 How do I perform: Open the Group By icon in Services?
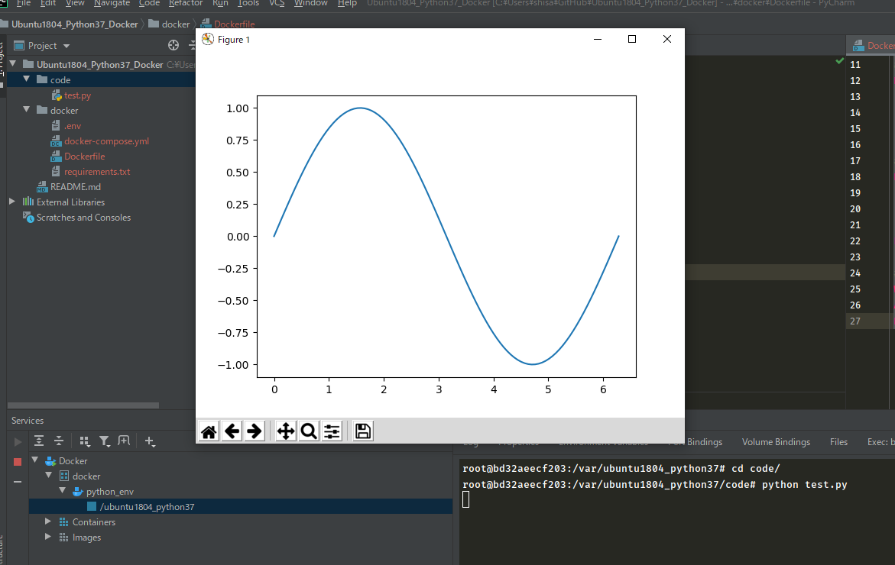coord(85,441)
